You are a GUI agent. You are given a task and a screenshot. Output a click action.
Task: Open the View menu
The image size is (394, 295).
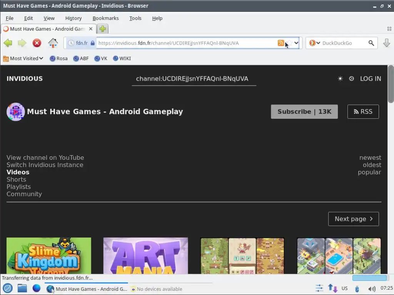(x=49, y=18)
